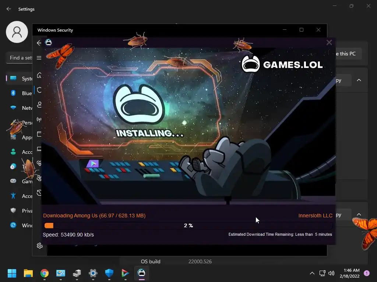377x282 pixels.
Task: Open Windows Security settings gear icon
Action: point(40,246)
